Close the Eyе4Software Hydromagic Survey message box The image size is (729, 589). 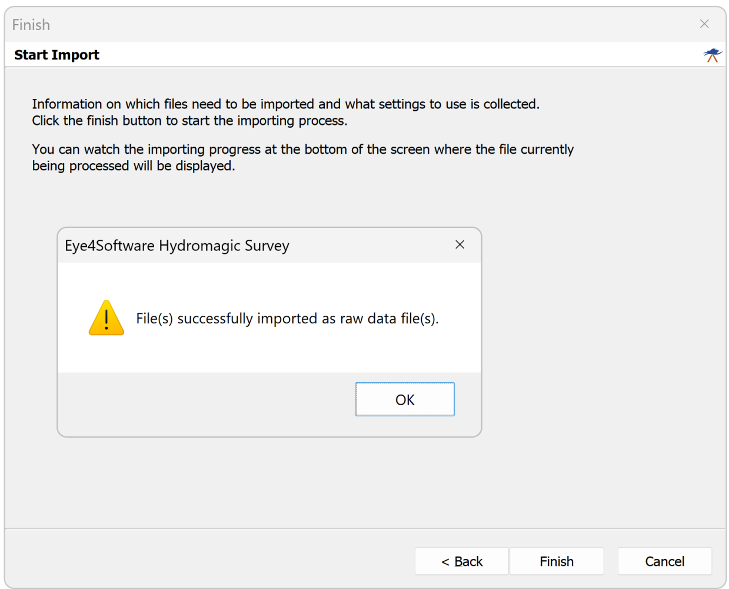point(460,244)
